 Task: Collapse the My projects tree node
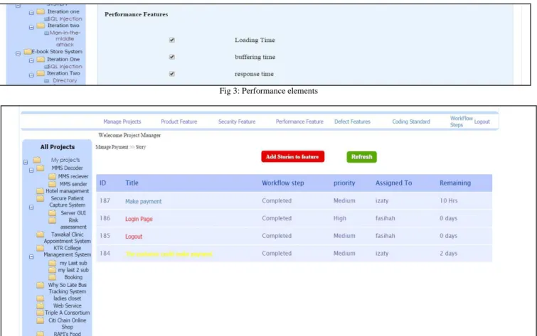click(x=26, y=162)
